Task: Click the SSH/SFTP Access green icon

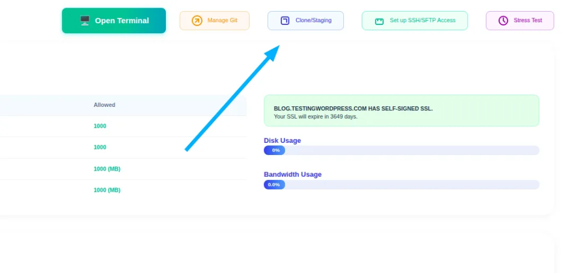Action: tap(379, 21)
